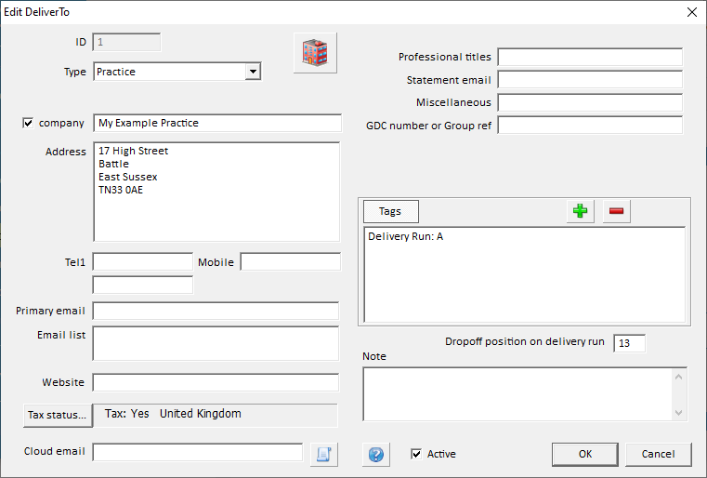This screenshot has width=707, height=478.
Task: Click the building icon button
Action: (315, 53)
